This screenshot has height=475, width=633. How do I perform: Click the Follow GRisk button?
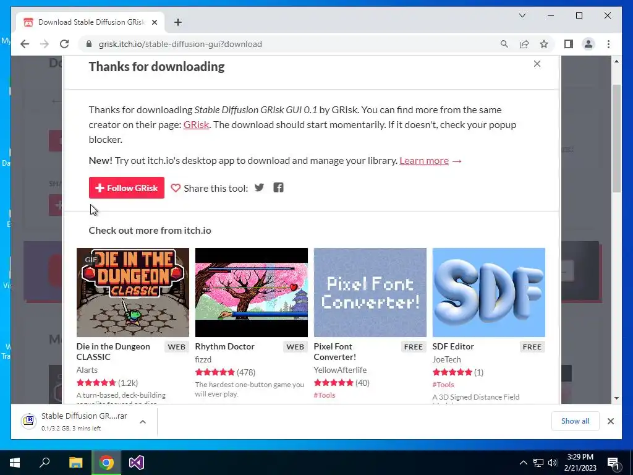coord(126,188)
